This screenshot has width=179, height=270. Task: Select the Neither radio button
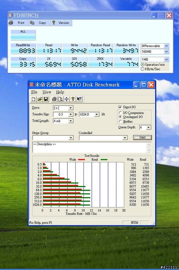[x=120, y=122]
